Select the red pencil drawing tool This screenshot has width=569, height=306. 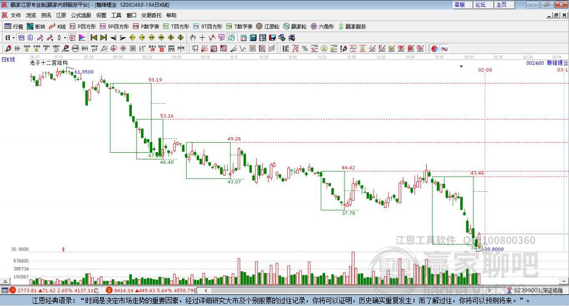[8, 48]
